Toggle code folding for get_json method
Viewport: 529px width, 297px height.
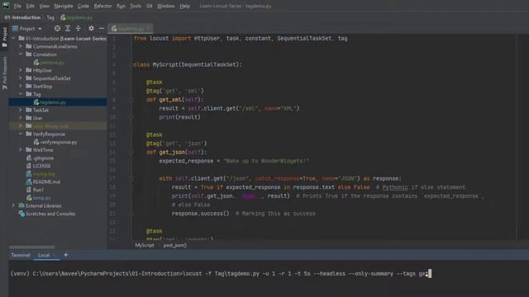coord(131,152)
